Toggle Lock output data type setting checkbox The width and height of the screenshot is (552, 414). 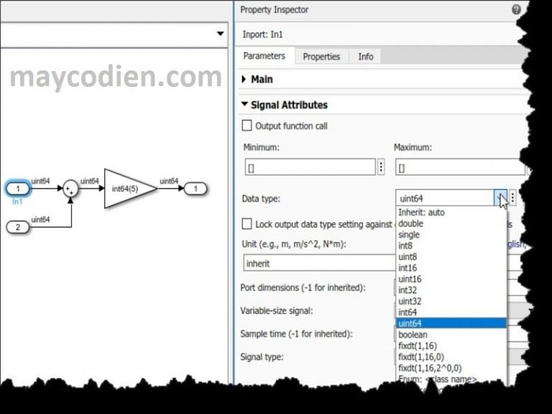(247, 224)
